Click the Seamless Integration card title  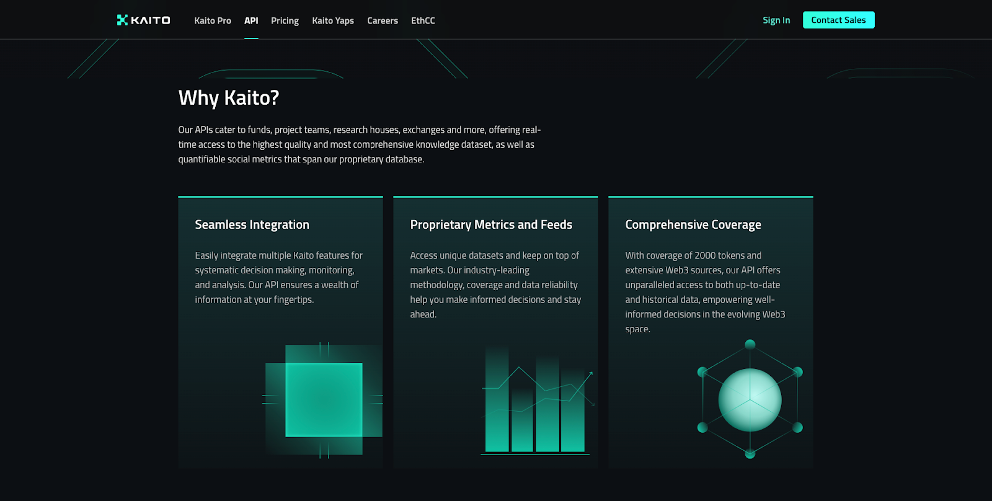[252, 224]
